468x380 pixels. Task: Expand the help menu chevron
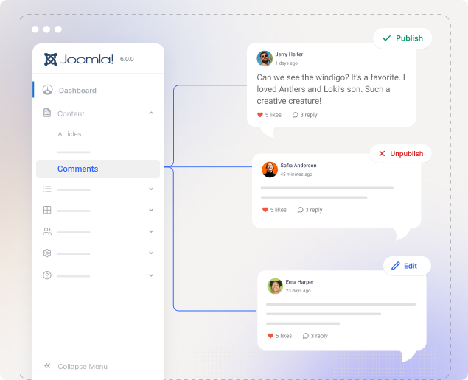point(151,275)
